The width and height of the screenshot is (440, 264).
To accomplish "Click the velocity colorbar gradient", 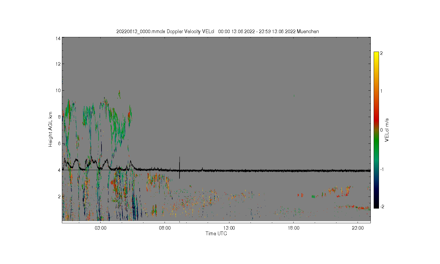I will (x=376, y=130).
